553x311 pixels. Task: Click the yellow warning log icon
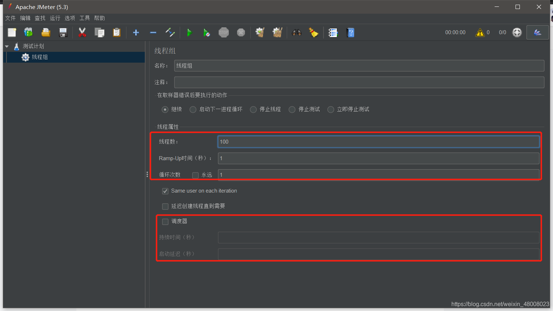pos(480,32)
